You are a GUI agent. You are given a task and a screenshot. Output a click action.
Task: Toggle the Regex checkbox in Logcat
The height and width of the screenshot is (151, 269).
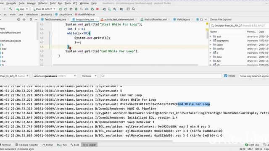point(226,75)
